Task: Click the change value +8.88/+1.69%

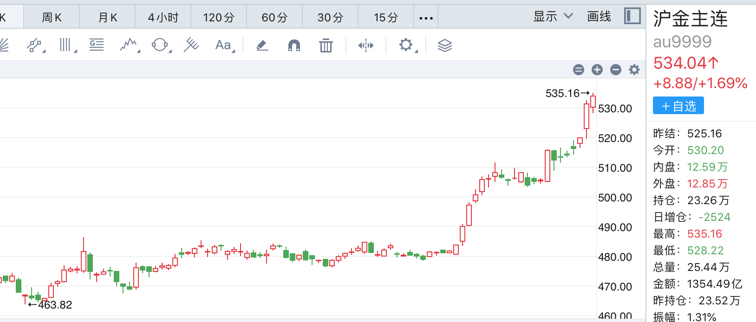Action: [x=700, y=83]
